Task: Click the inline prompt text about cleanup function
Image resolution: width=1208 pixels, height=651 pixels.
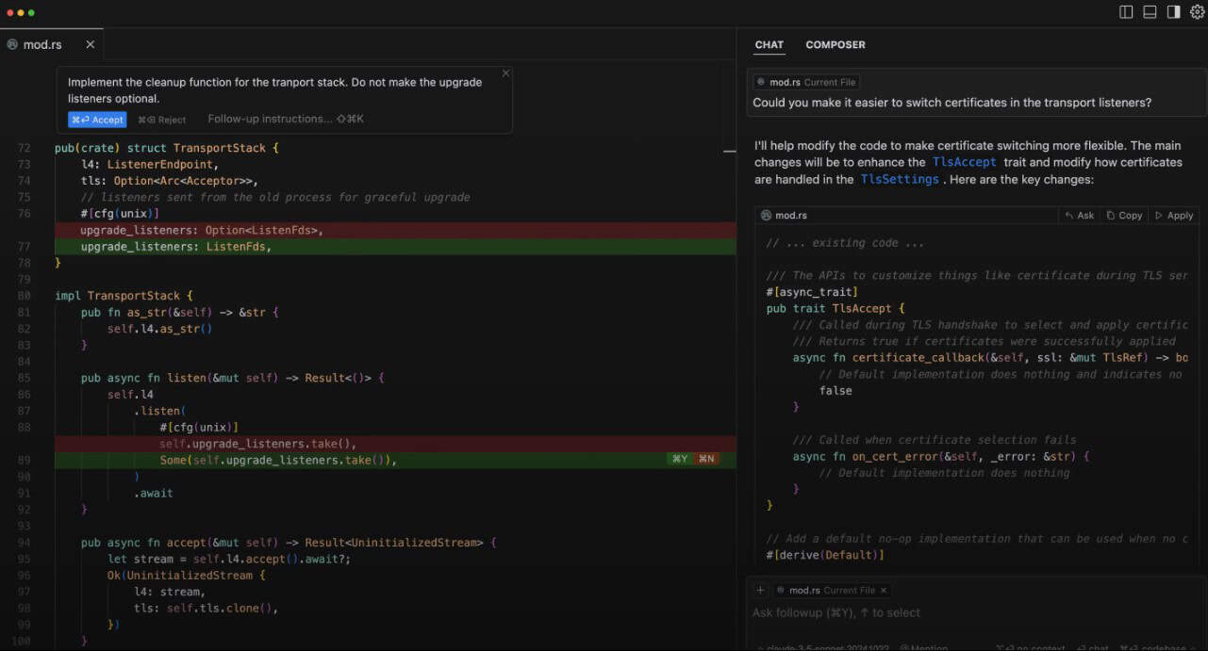Action: coord(275,90)
